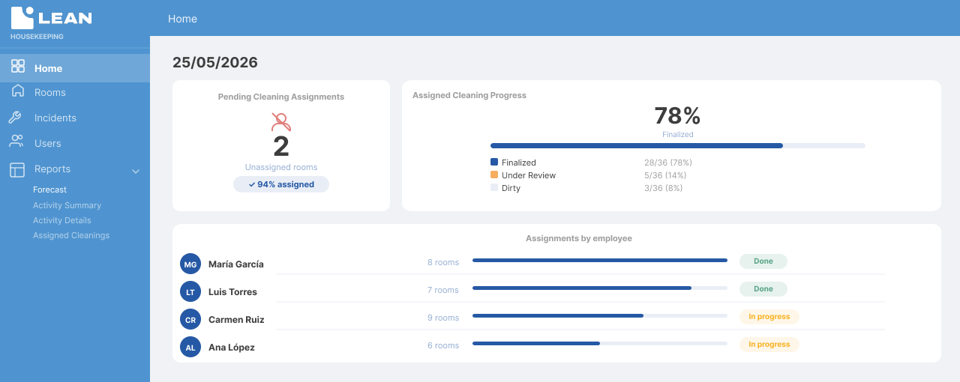
Task: Click Luis Torres's room progress bar
Action: point(600,288)
